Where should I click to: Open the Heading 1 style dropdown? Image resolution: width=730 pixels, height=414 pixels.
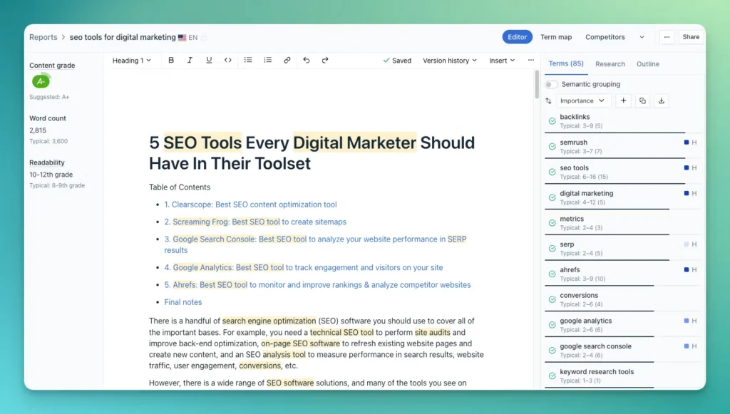pos(132,61)
